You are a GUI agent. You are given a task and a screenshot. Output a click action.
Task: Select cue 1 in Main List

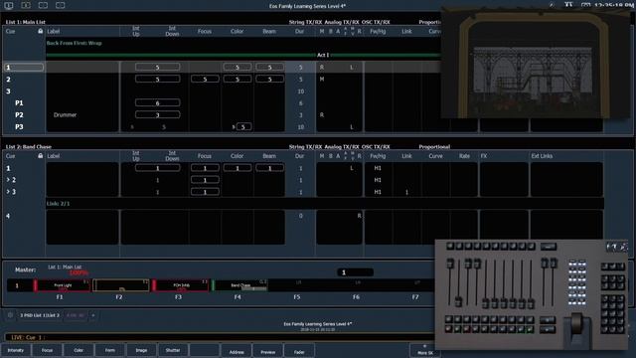[23, 67]
